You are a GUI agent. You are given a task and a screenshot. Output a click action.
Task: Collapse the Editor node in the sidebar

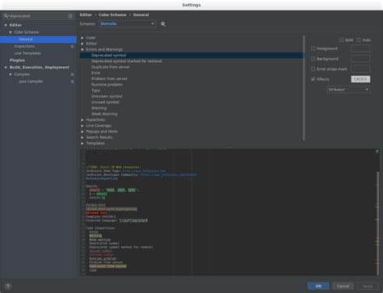6,25
